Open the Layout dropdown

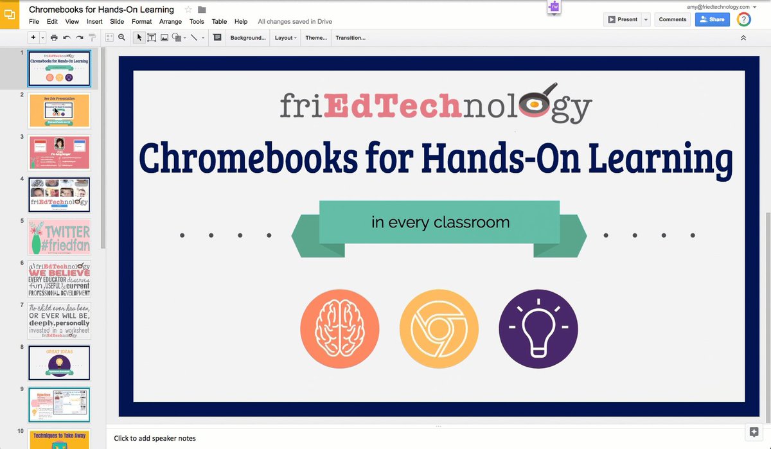[x=286, y=38]
